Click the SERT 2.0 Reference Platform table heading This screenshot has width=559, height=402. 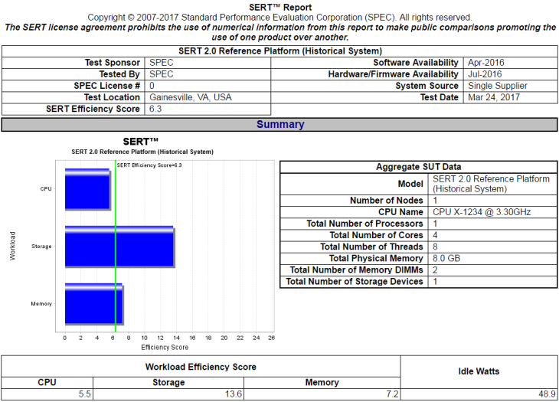pos(279,51)
